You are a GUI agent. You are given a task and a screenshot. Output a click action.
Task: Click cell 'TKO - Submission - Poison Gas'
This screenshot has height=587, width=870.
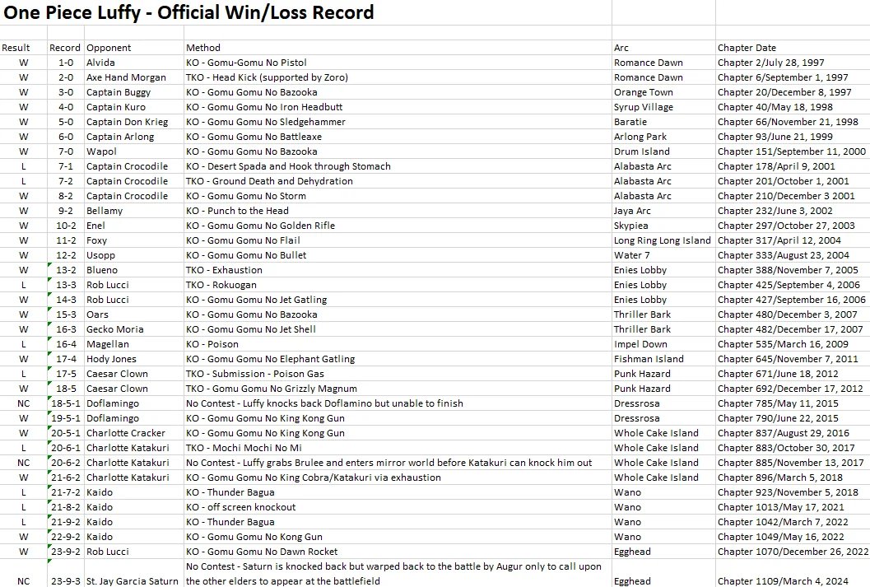tap(398, 374)
